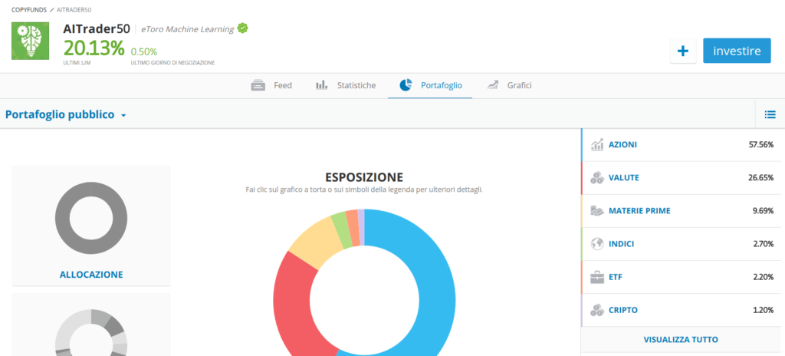Select the Portafoglio tab
The height and width of the screenshot is (356, 785).
tap(430, 86)
